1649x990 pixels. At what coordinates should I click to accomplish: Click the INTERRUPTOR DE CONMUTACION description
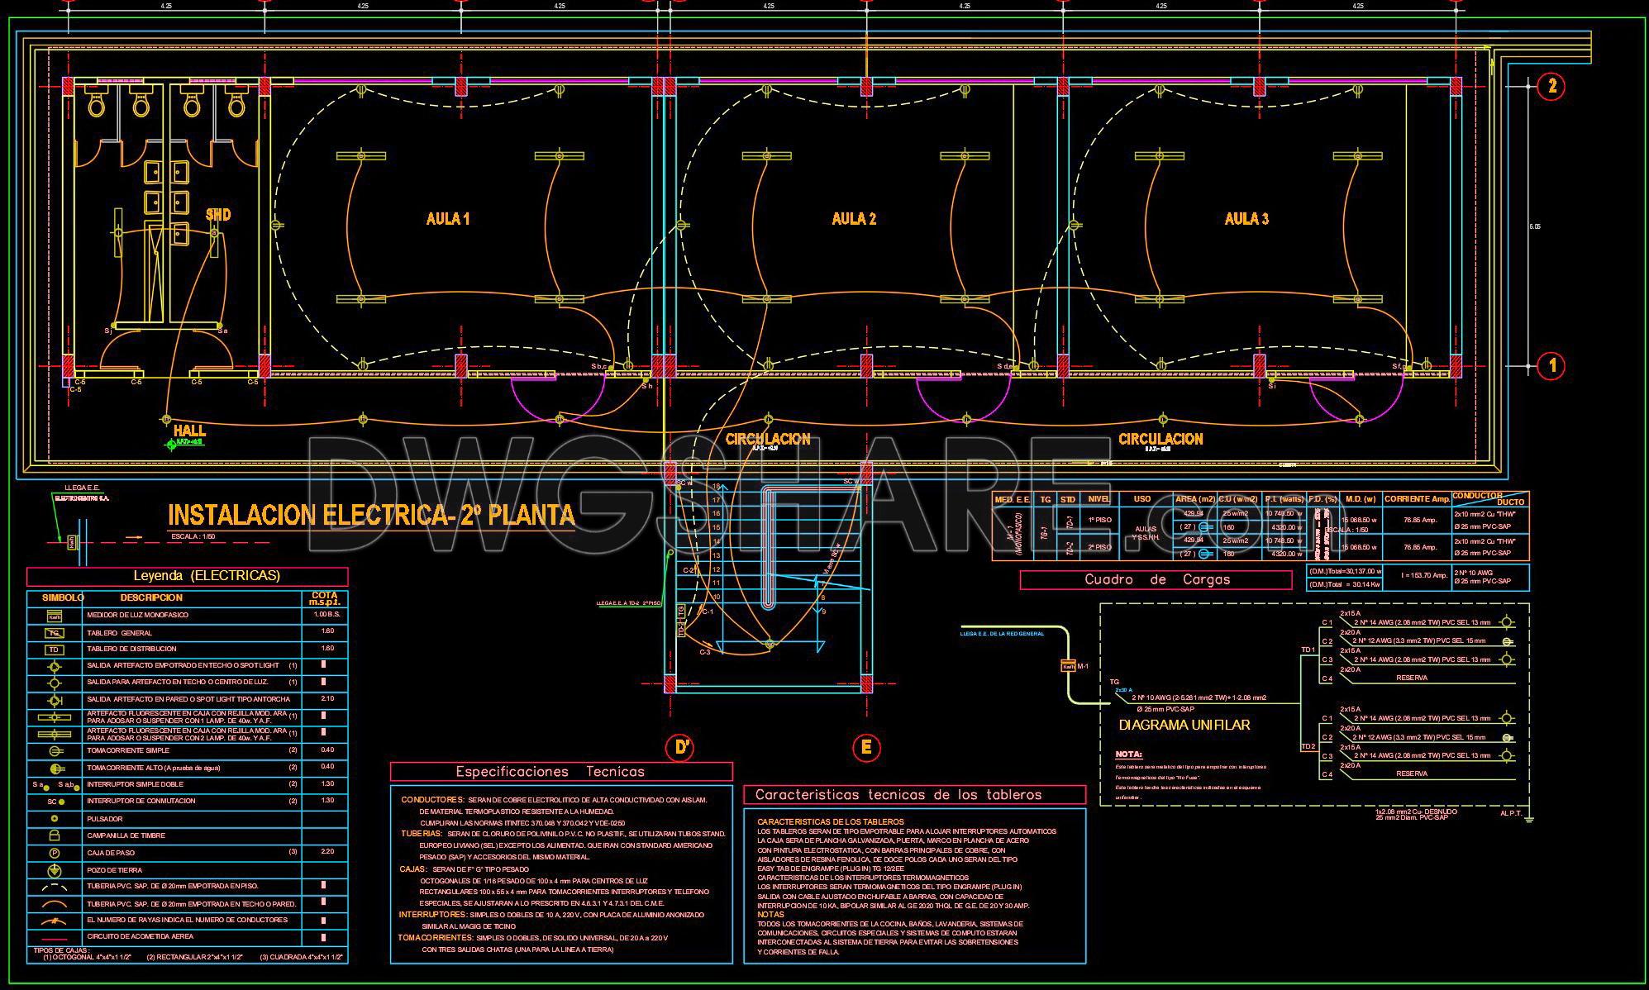click(x=141, y=802)
